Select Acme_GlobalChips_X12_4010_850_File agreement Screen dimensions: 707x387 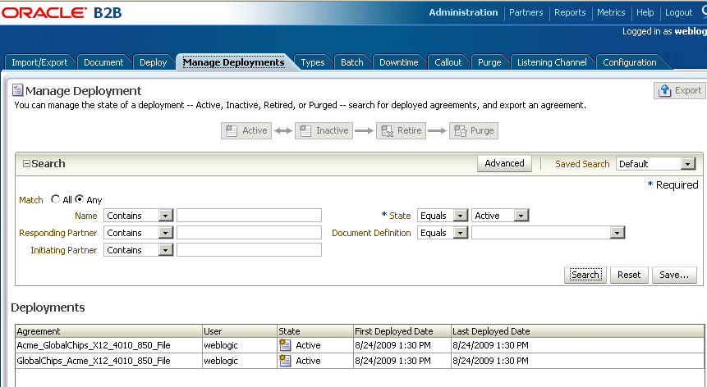(x=94, y=345)
